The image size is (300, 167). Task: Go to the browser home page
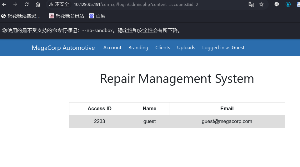coord(38,4)
